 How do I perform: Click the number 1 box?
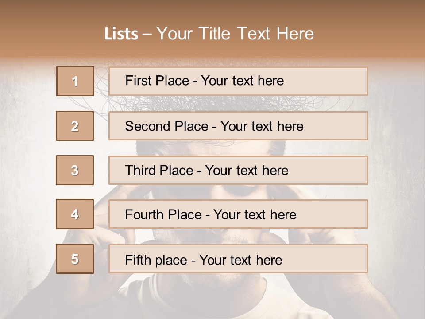click(75, 81)
